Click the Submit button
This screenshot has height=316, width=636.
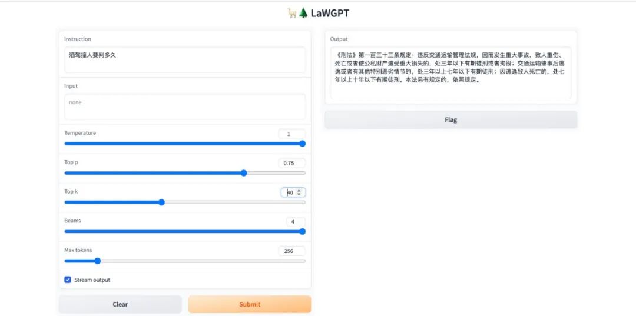250,304
